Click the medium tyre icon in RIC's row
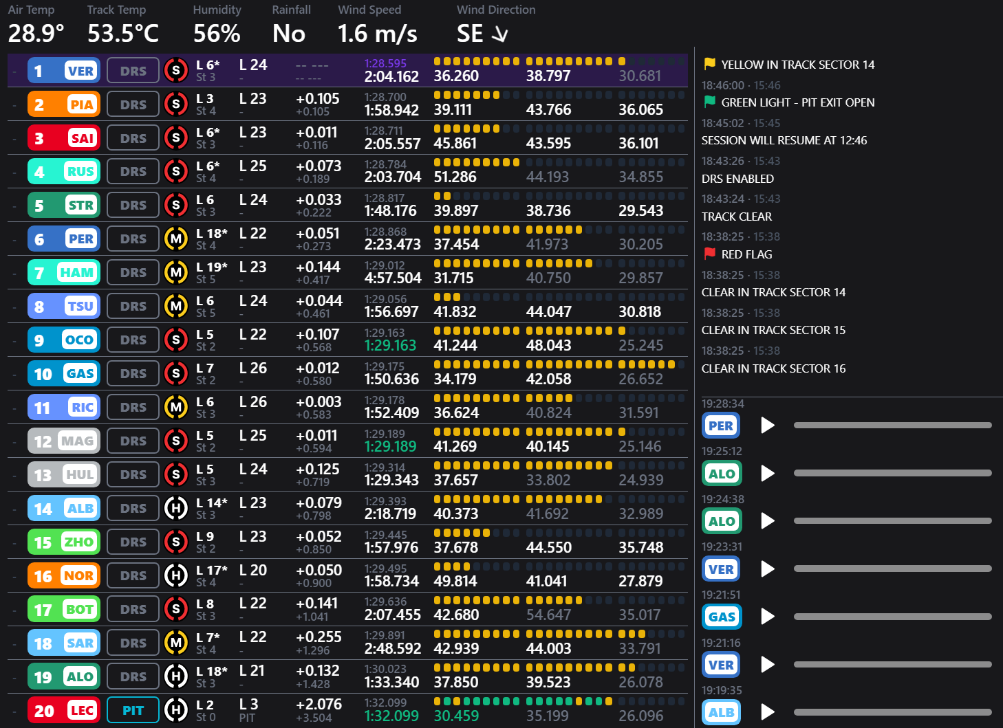 (x=176, y=407)
